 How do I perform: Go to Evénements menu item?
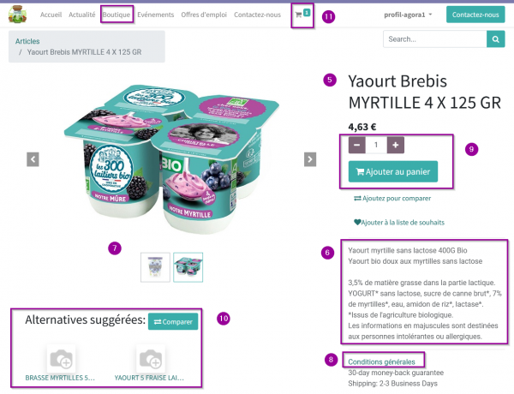point(156,15)
